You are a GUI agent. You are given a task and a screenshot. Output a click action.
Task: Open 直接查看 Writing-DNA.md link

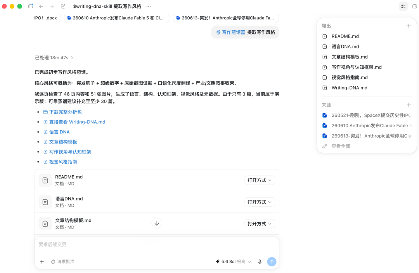click(74, 122)
